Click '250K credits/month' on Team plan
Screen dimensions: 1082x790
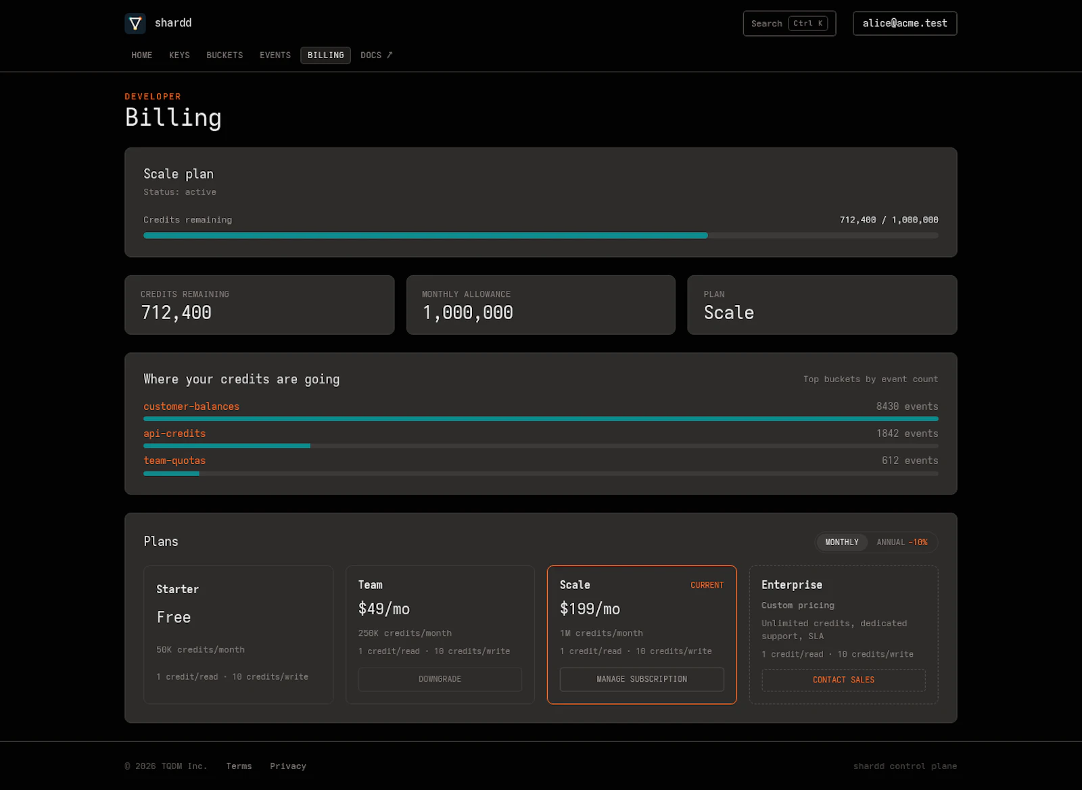coord(405,634)
